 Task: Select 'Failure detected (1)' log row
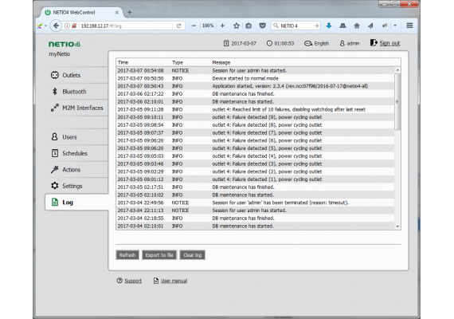255,179
